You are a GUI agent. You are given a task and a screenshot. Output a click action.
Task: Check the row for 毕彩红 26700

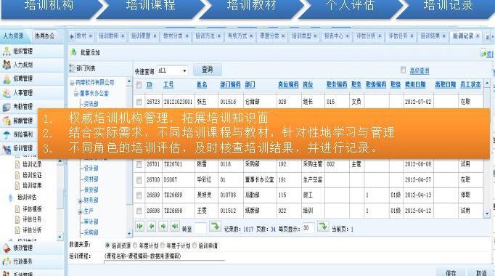click(x=139, y=179)
